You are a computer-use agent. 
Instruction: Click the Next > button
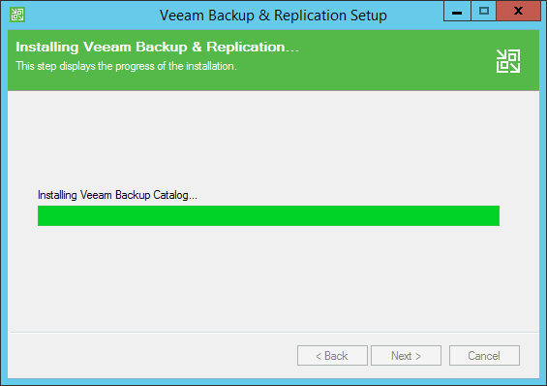[406, 356]
